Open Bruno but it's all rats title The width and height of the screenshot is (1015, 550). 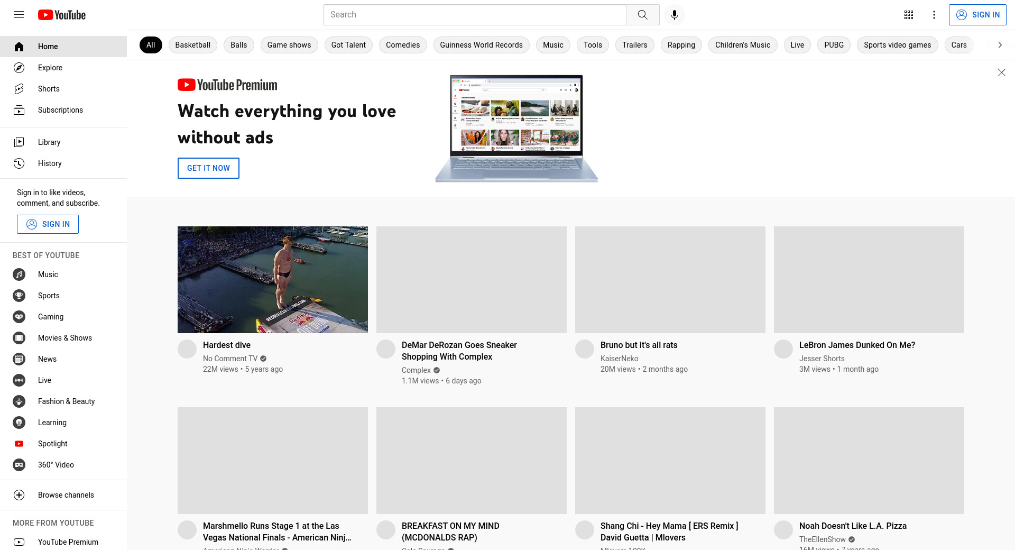point(639,345)
